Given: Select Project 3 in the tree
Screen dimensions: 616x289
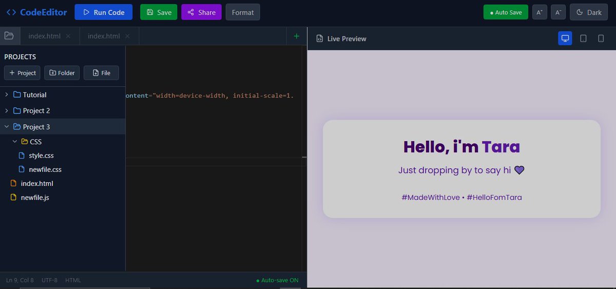Looking at the screenshot, I should click(x=63, y=127).
